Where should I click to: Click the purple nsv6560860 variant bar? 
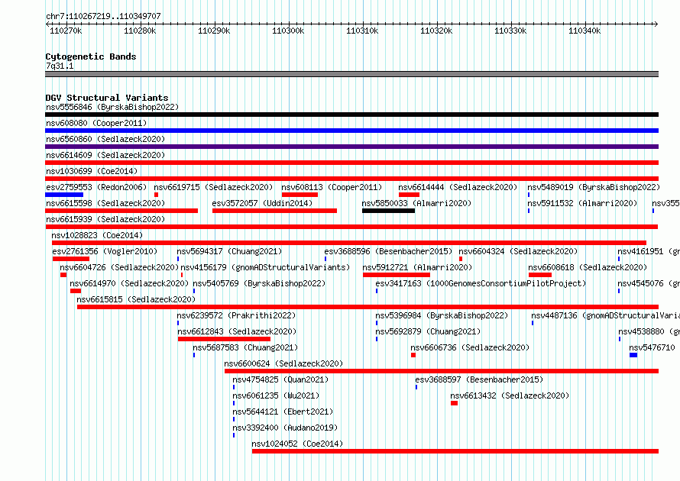click(351, 147)
